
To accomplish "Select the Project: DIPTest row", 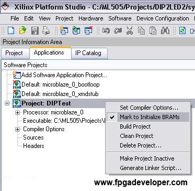I will click(46, 103).
